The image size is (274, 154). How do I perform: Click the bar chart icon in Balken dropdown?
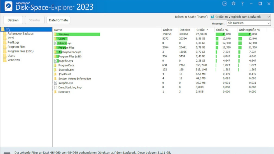tap(212, 17)
